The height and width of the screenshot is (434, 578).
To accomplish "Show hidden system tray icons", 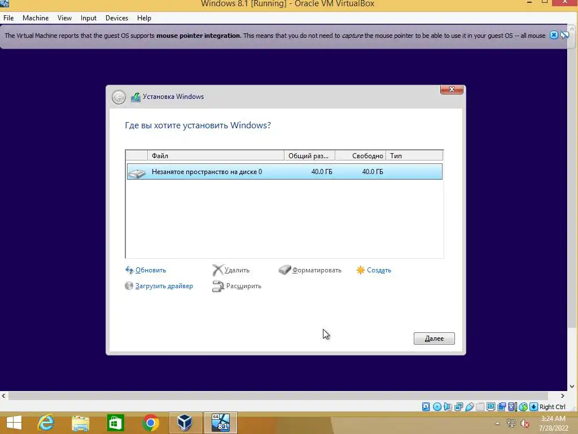I will click(x=498, y=423).
